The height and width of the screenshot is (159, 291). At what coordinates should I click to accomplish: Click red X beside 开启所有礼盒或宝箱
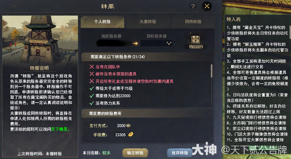click(x=92, y=81)
